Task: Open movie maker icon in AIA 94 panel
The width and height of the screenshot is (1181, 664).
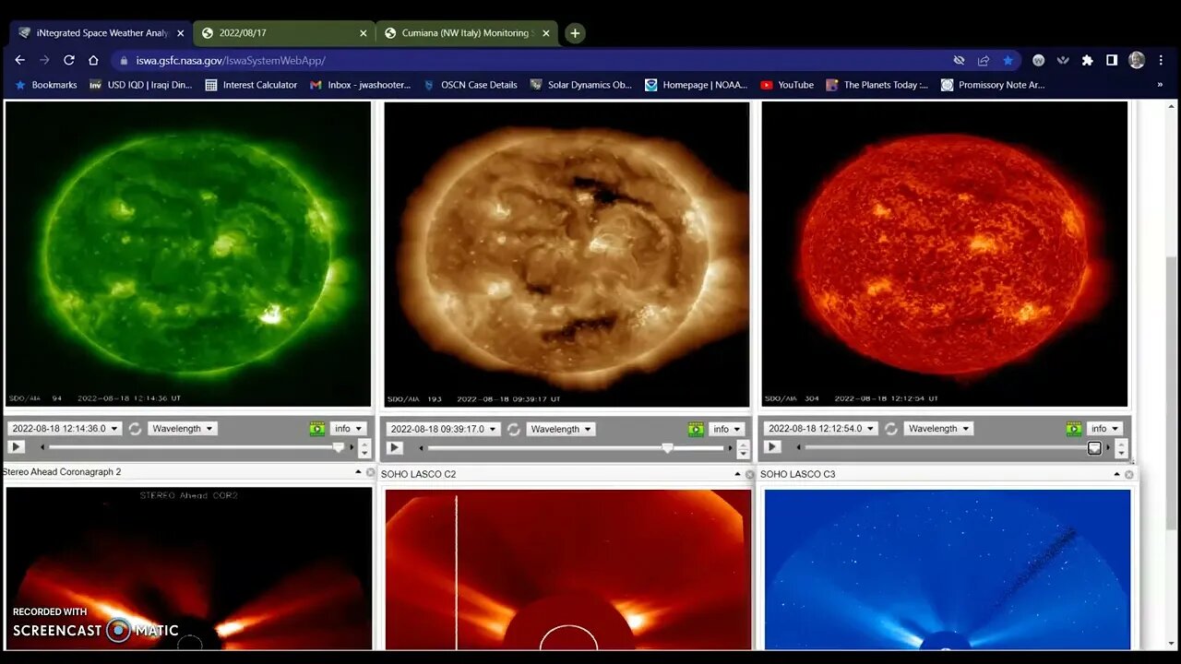Action: (317, 429)
